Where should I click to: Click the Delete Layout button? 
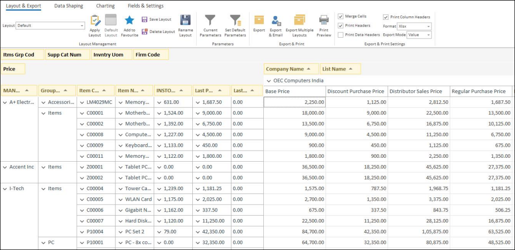coord(158,32)
